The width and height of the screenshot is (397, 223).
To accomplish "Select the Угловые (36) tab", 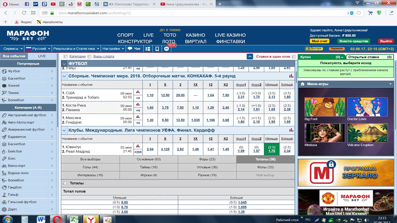I will [x=207, y=167].
